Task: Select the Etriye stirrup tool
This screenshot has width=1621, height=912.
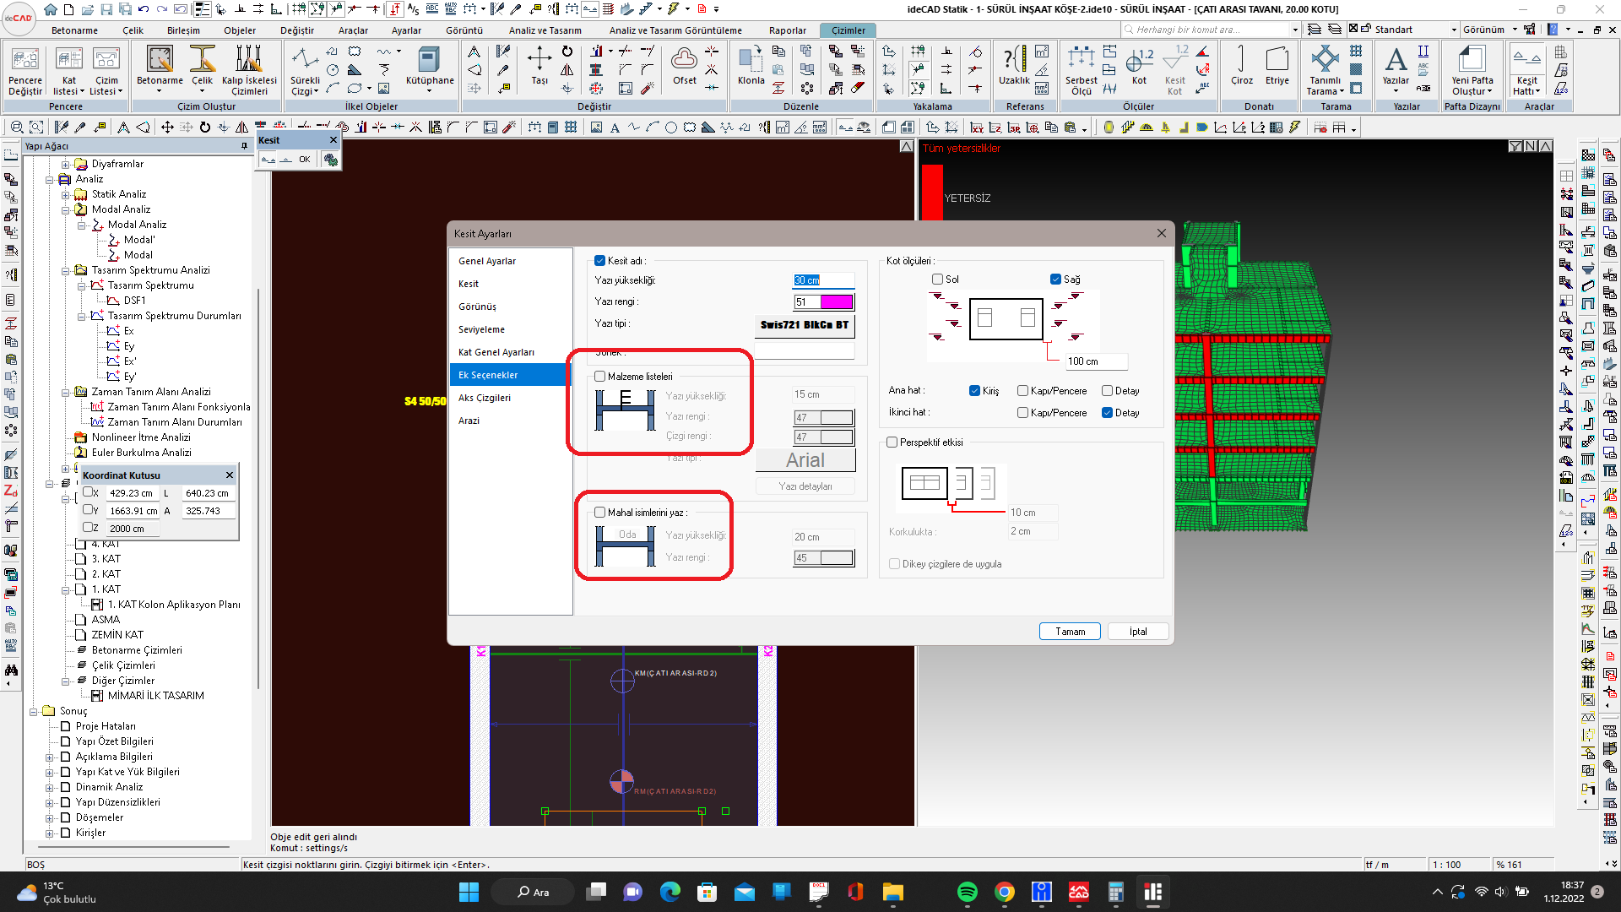Action: [1277, 66]
